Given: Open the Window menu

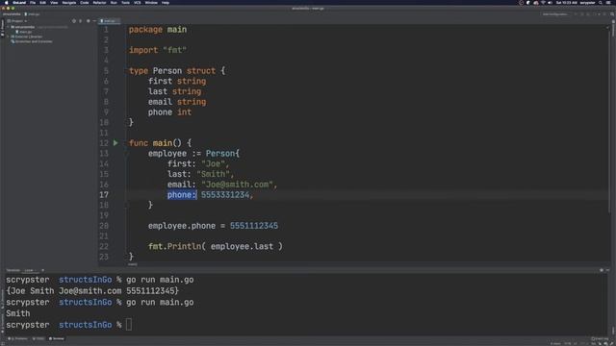Looking at the screenshot, I should click(x=151, y=2).
